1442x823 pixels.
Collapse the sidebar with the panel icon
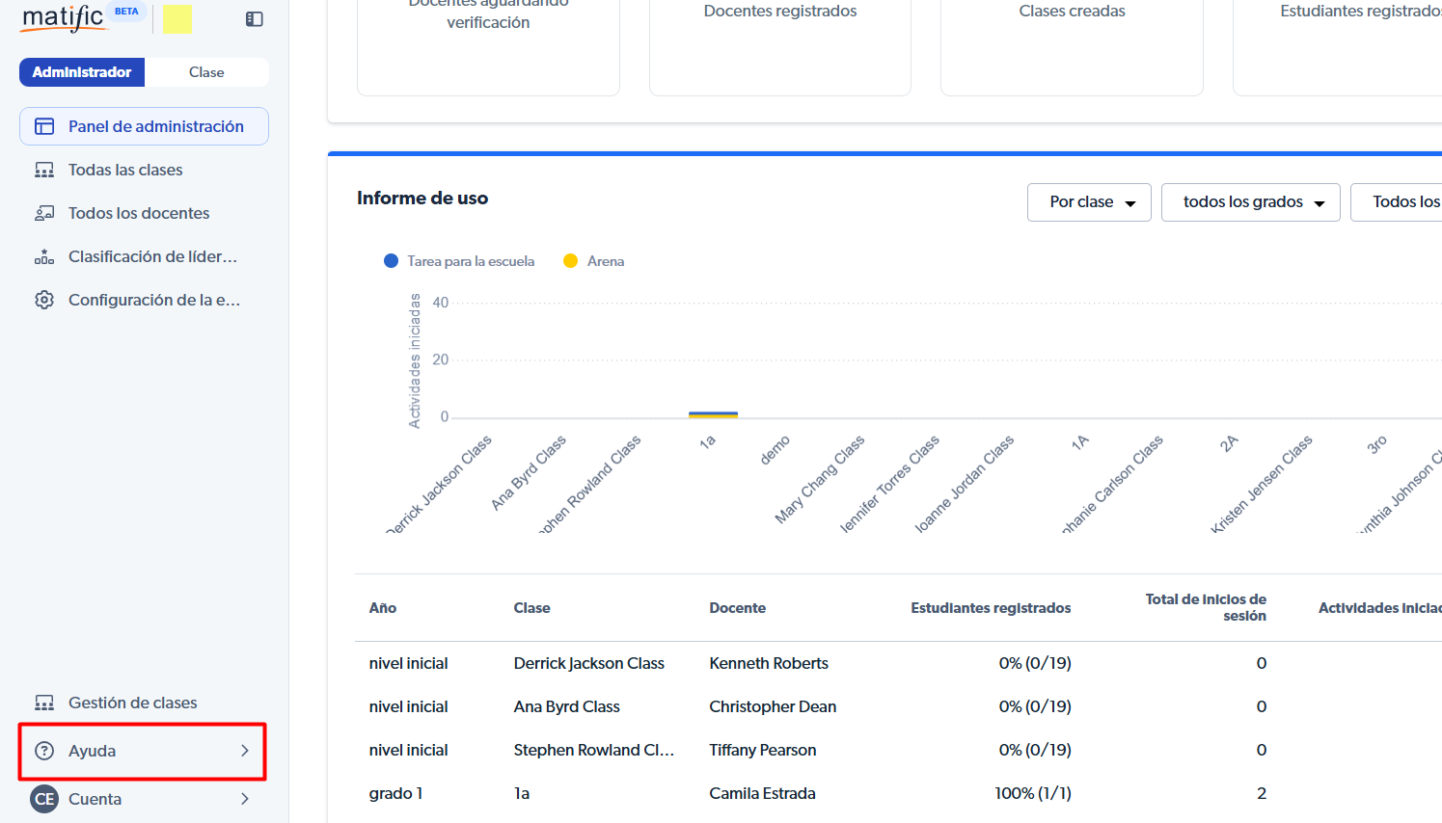pos(255,19)
